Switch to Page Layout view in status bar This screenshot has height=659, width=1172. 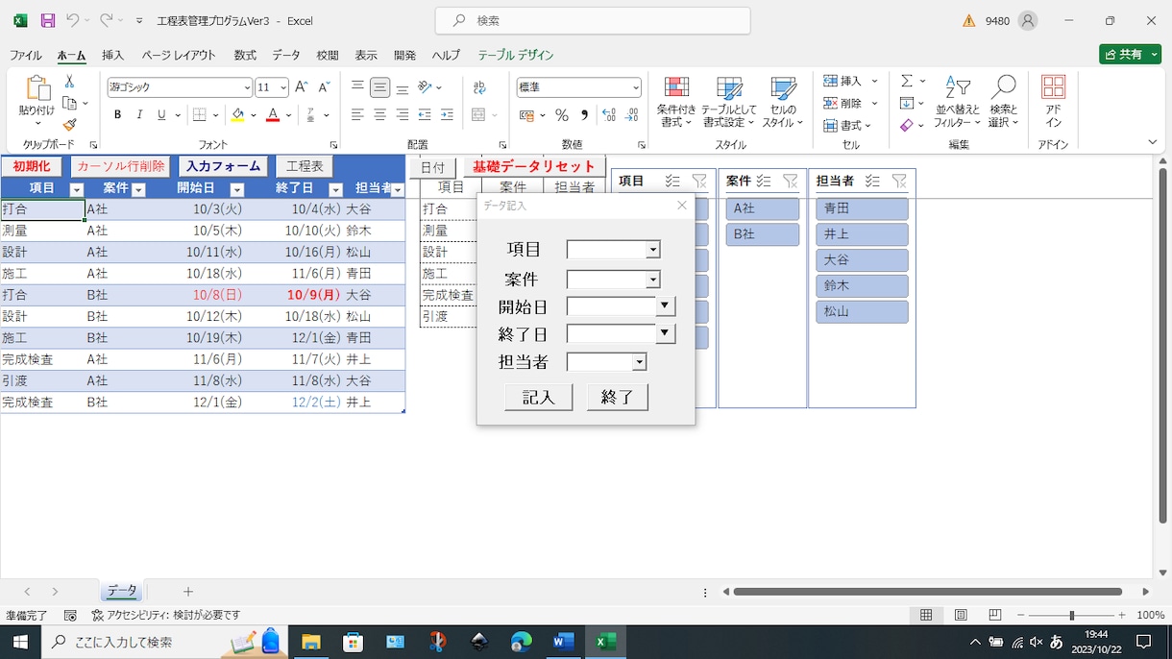tap(961, 615)
